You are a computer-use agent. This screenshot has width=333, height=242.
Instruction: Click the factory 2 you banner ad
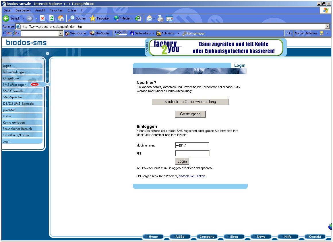(x=216, y=47)
